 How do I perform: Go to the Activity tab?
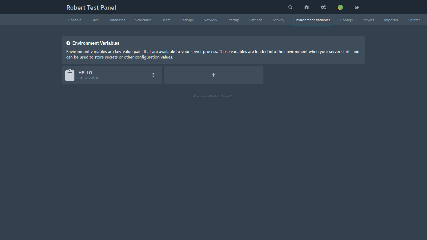coord(278,20)
